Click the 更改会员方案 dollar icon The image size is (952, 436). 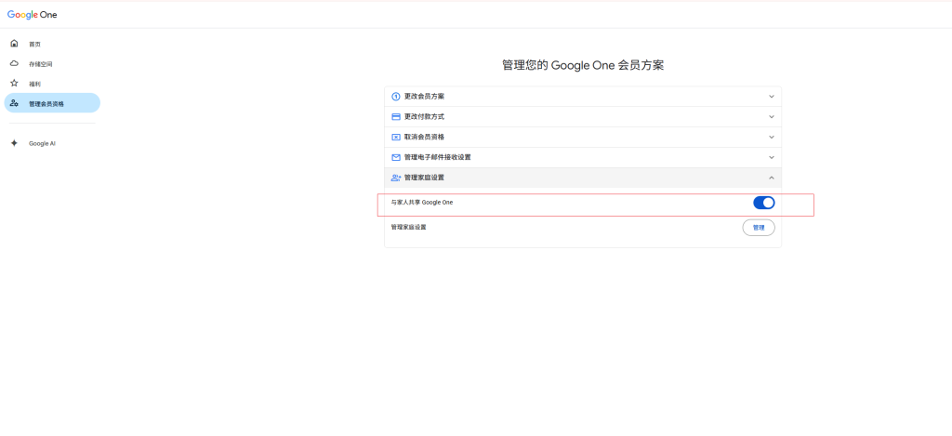(x=396, y=97)
